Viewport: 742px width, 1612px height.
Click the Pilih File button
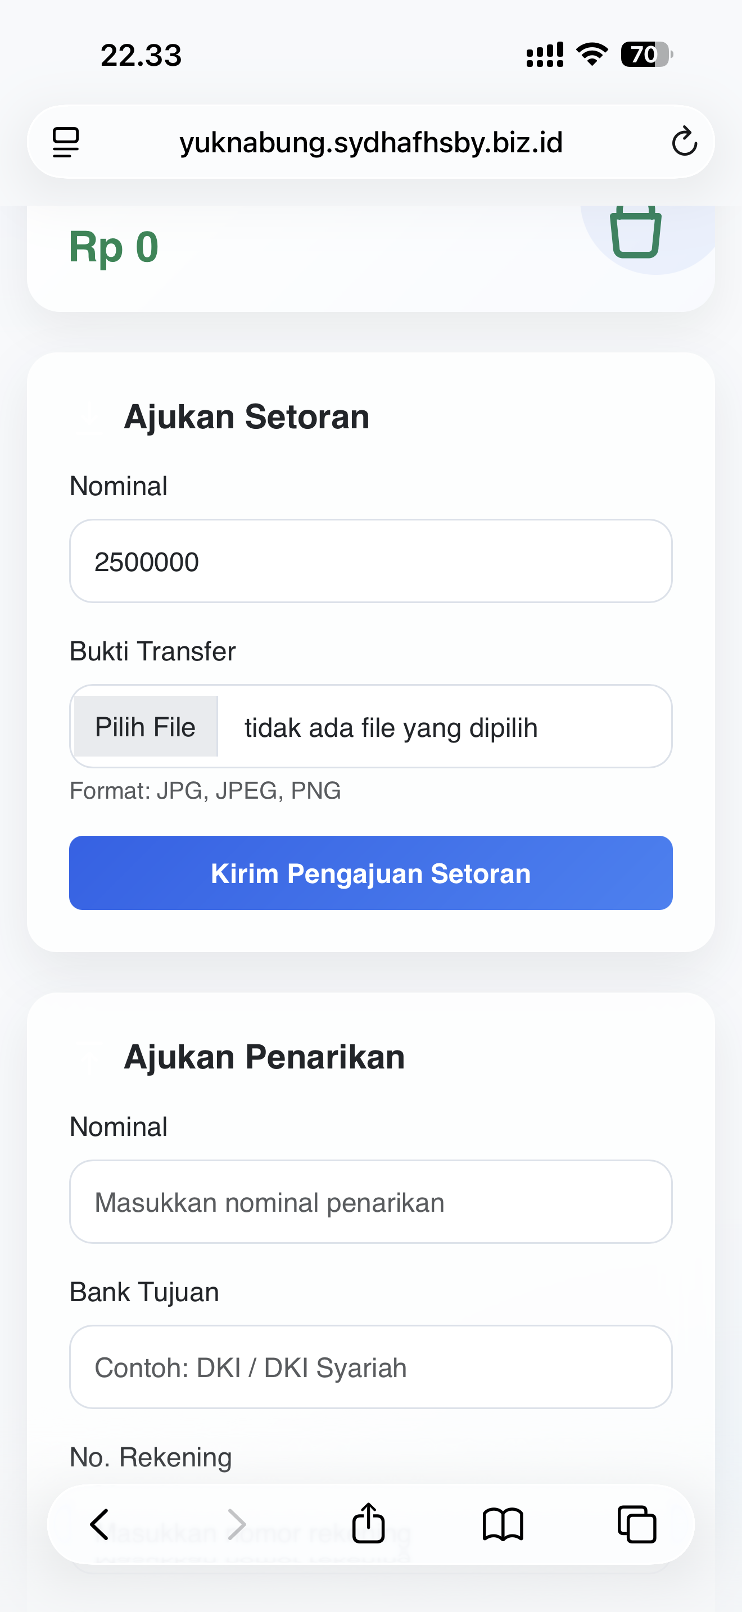[x=146, y=727]
